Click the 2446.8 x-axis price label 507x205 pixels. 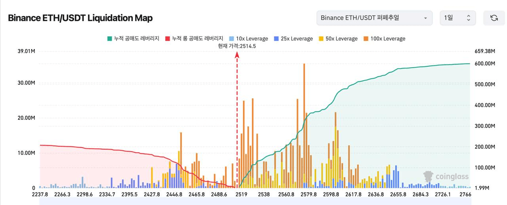[174, 194]
